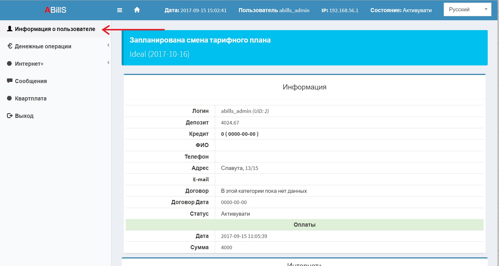This screenshot has height=266, width=499.
Task: Click the circle icon beside Квартплата
Action: tap(9, 98)
